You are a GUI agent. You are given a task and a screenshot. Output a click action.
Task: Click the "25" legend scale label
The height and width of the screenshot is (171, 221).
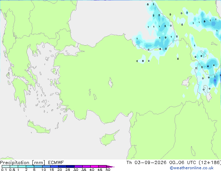click(68, 170)
